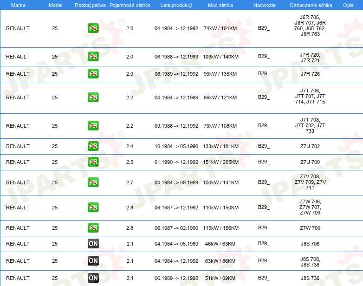Click diesel ON icon in J8S 736 row
363x286 pixels.
pyautogui.click(x=93, y=278)
